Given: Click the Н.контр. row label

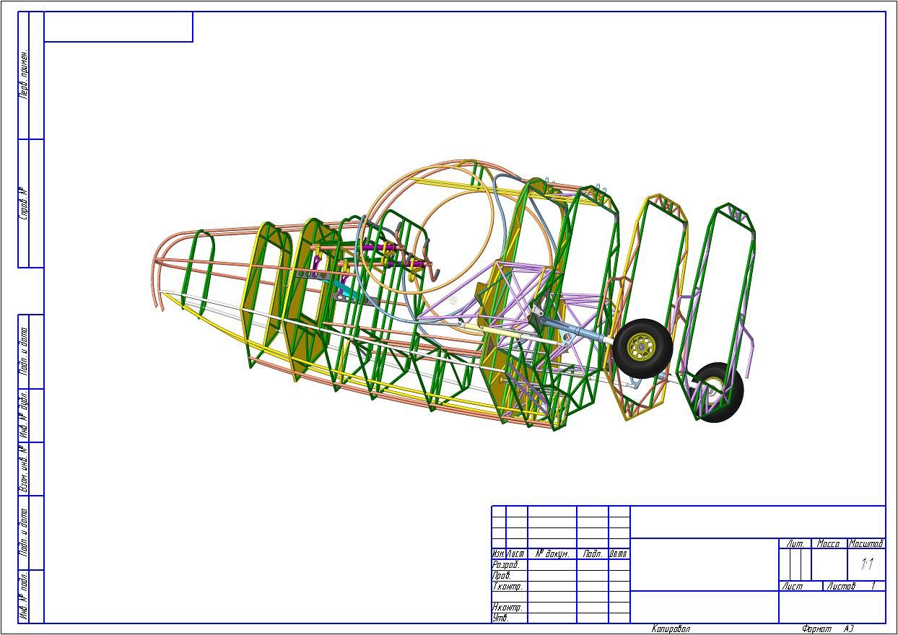Looking at the screenshot, I should point(507,608).
